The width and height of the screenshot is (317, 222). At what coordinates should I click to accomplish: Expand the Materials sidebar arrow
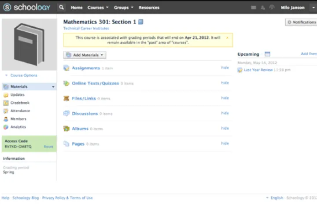[53, 87]
